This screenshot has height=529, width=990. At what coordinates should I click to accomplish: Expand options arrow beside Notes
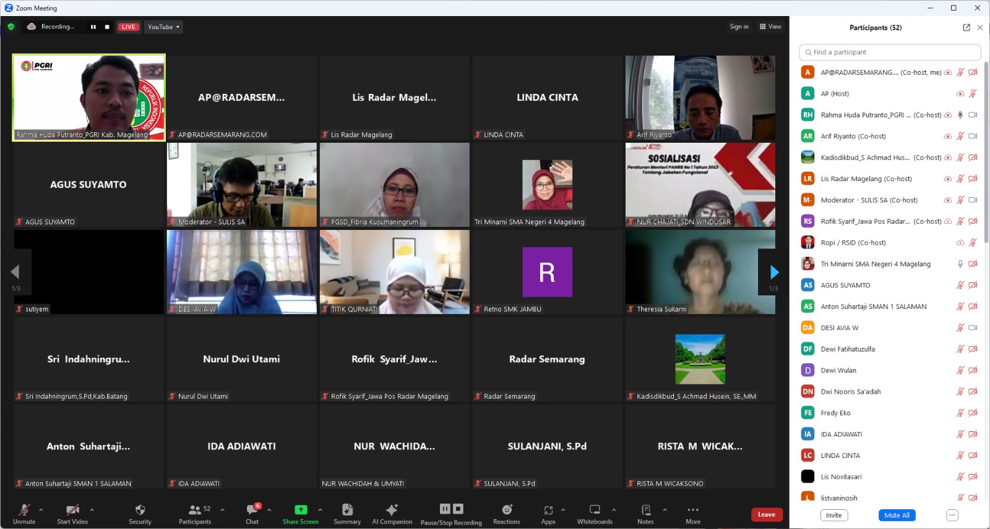tap(665, 510)
